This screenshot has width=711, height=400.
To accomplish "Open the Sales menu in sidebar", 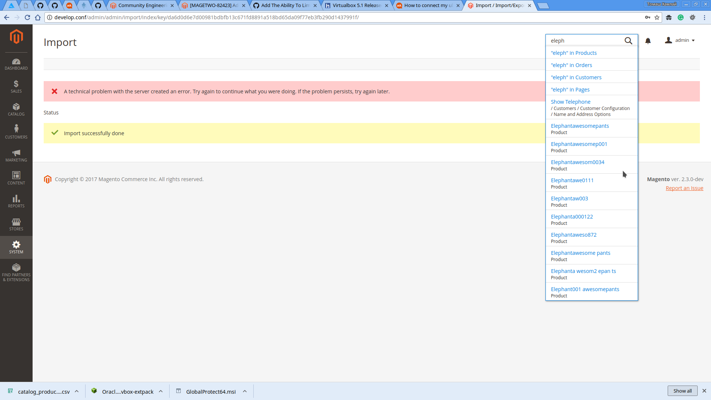I will tap(16, 87).
